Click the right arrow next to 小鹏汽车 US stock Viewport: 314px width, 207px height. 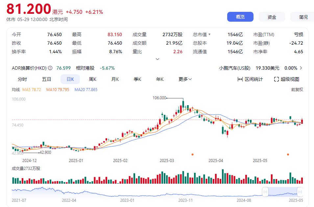301,68
